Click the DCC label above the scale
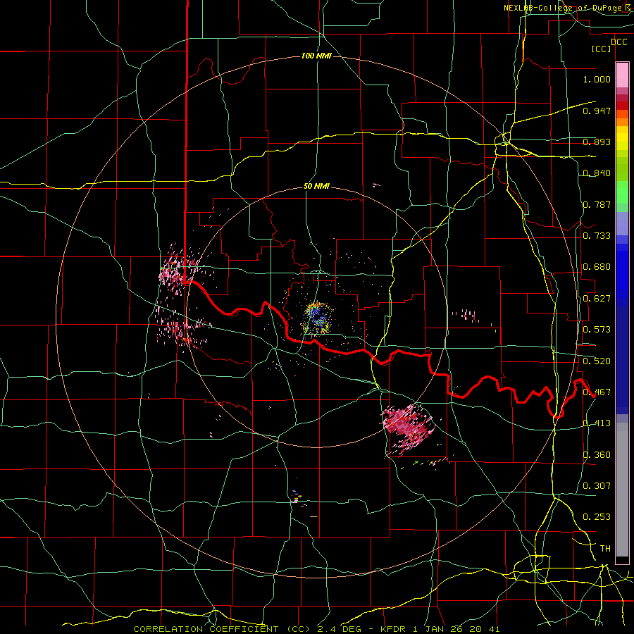Viewport: 634px width, 634px height. pos(619,42)
